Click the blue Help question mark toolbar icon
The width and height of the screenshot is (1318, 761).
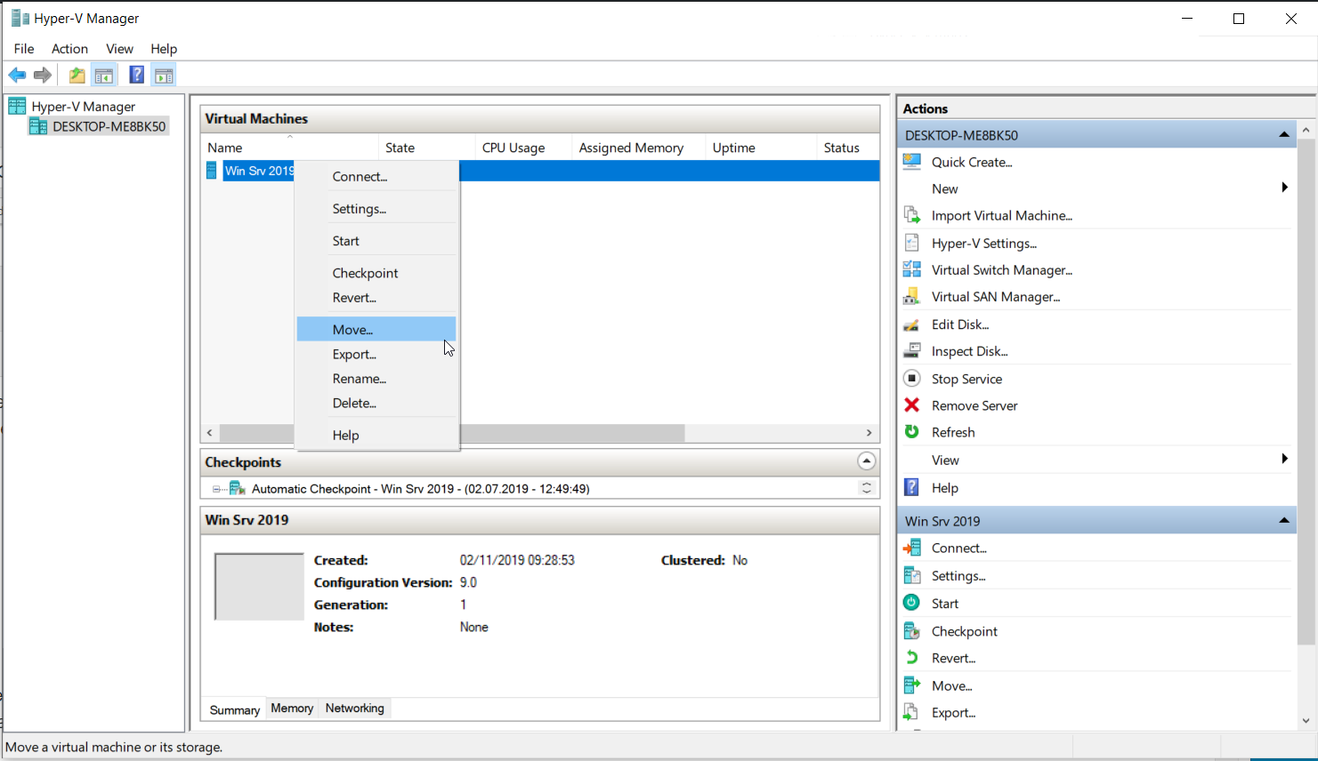pyautogui.click(x=136, y=76)
